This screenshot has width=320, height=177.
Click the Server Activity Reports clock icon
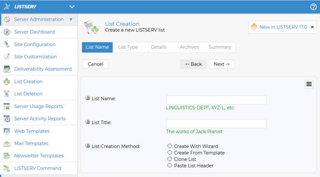tap(7, 119)
